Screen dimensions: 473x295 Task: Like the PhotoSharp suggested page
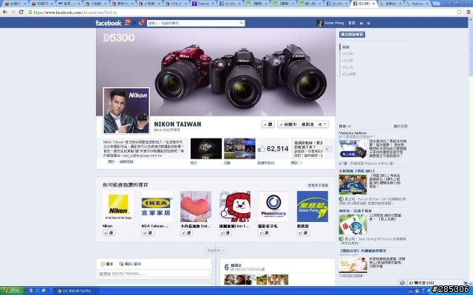pyautogui.click(x=264, y=233)
